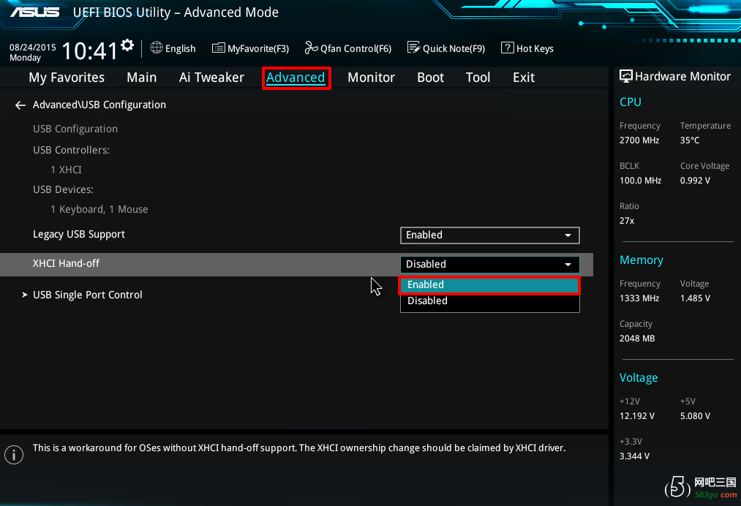Click the '1 XHCI' controller entry
Viewport: 741px width, 506px height.
click(x=66, y=170)
